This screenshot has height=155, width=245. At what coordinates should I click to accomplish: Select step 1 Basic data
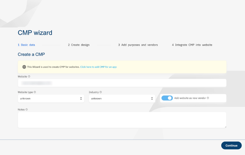26,45
